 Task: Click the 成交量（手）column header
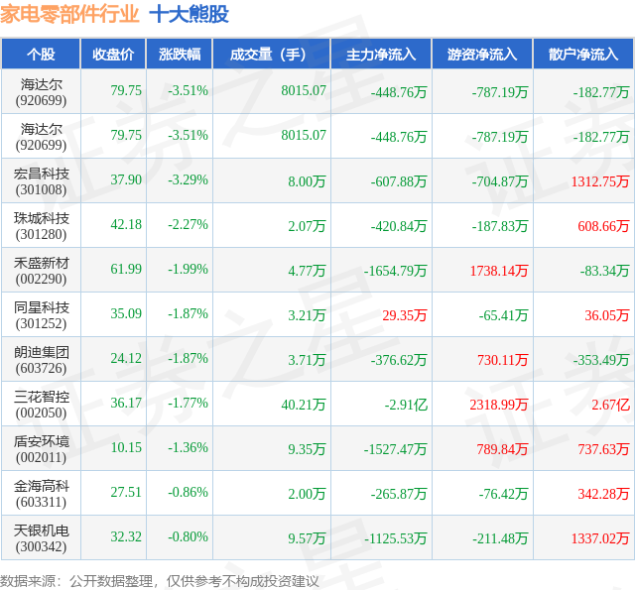click(x=272, y=54)
